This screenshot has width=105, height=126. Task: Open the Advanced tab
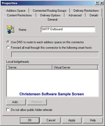[x=75, y=15]
